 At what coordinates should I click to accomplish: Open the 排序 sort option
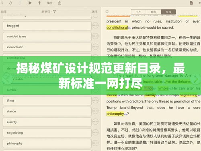click(x=4, y=12)
